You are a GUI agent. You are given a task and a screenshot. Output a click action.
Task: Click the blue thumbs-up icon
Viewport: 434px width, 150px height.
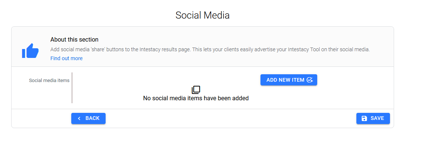[x=30, y=51]
